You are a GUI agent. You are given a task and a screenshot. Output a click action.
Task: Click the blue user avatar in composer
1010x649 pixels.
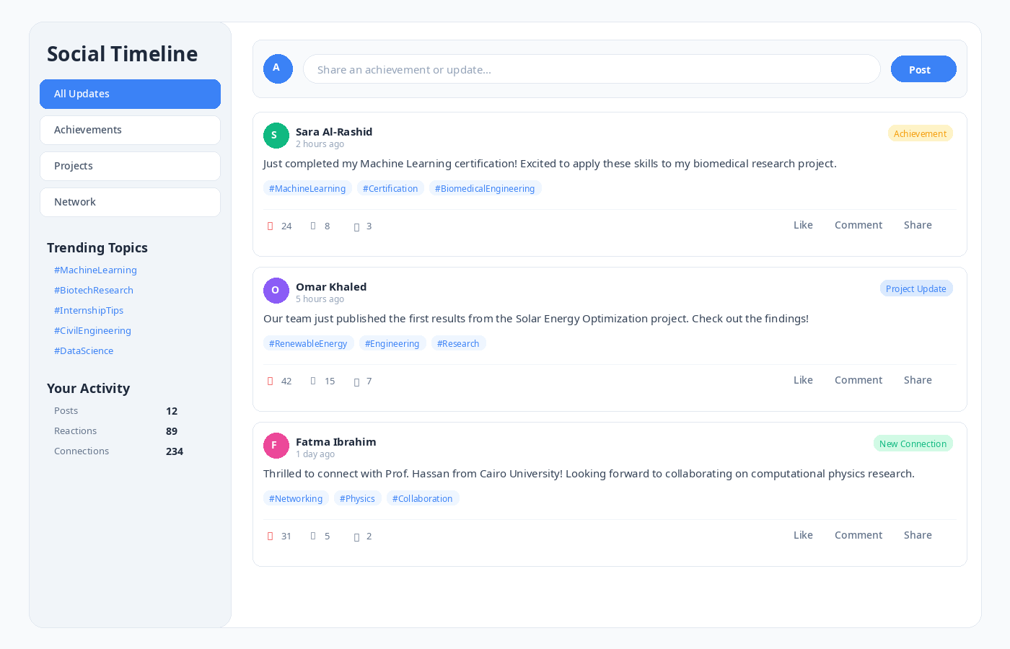point(278,69)
